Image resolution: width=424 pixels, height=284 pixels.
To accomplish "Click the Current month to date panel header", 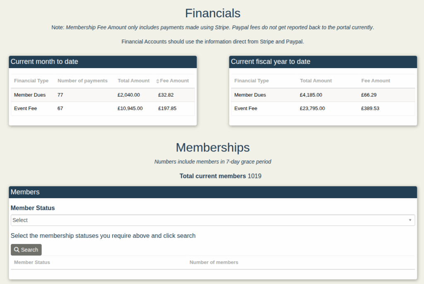I will pyautogui.click(x=102, y=62).
